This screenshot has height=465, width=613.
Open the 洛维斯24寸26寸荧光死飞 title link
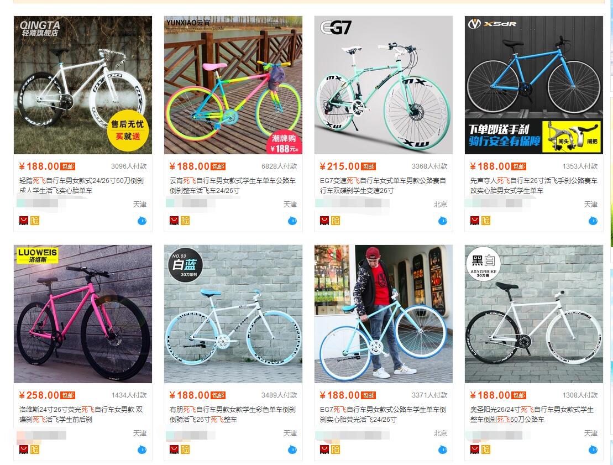[x=81, y=414]
